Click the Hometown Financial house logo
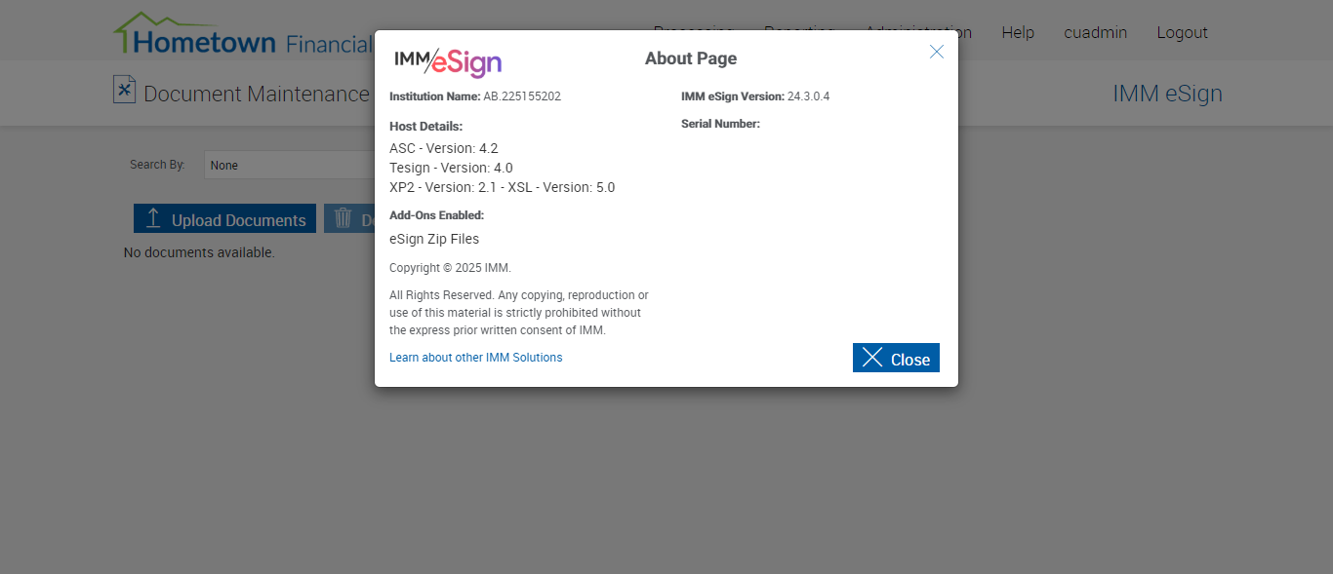This screenshot has width=1333, height=574. 242,34
